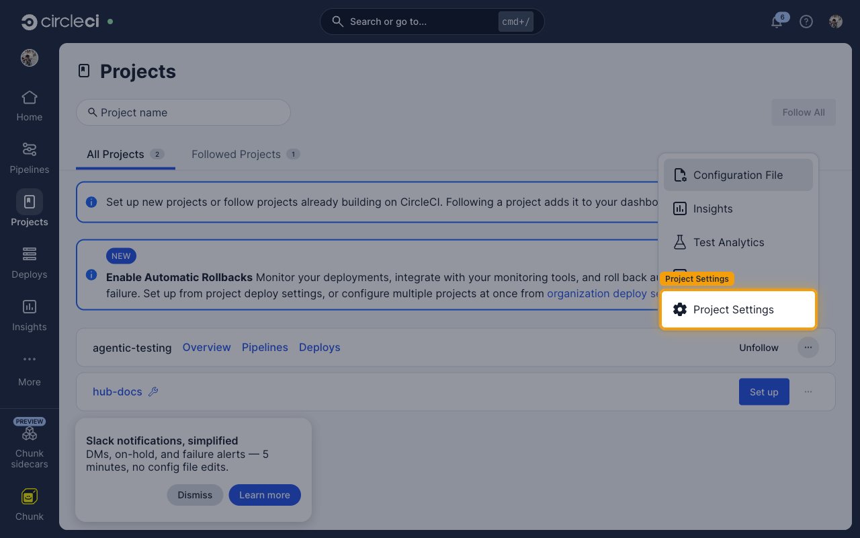Click the info icon on the Rollbacks banner
Image resolution: width=860 pixels, height=538 pixels.
pyautogui.click(x=91, y=274)
